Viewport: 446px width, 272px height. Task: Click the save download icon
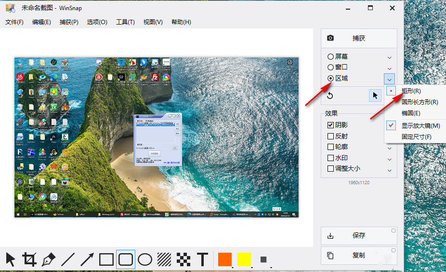tap(330, 235)
